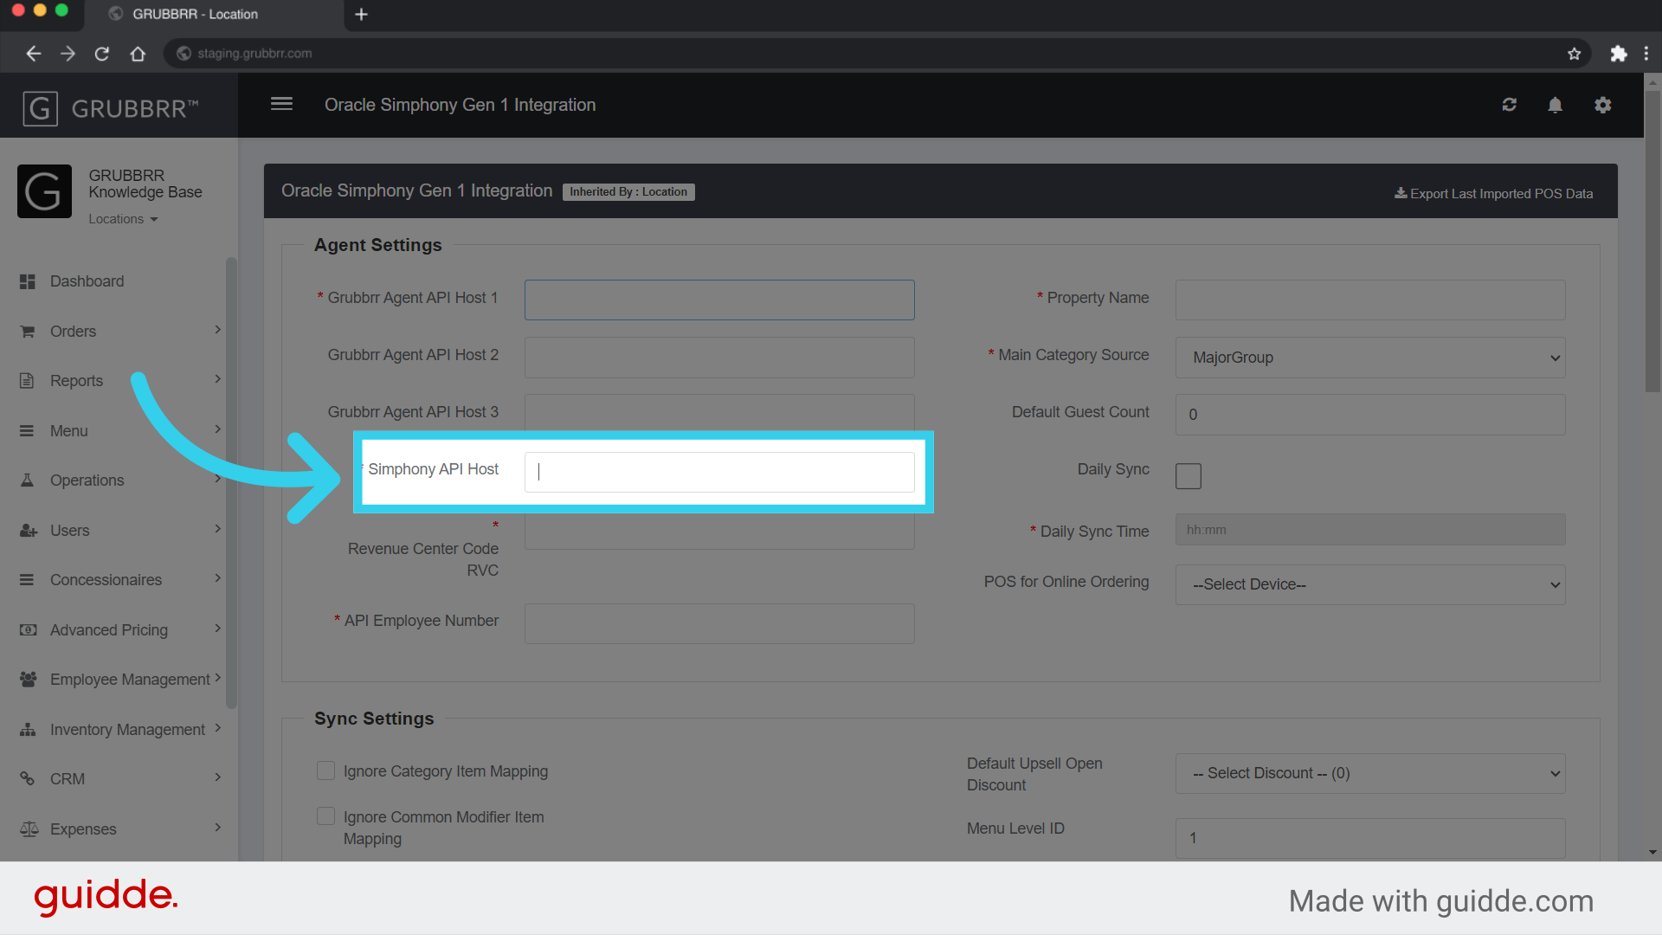Expand the Orders submenu chevron

(217, 330)
